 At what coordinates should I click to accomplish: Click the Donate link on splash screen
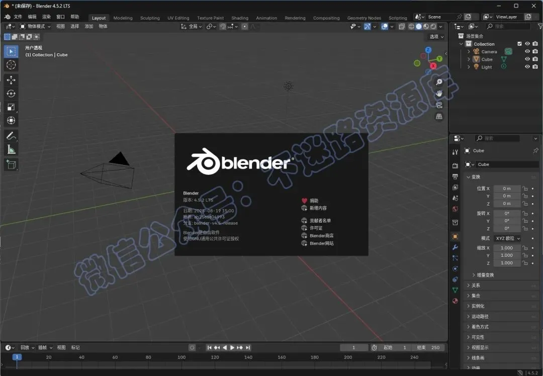pos(310,201)
